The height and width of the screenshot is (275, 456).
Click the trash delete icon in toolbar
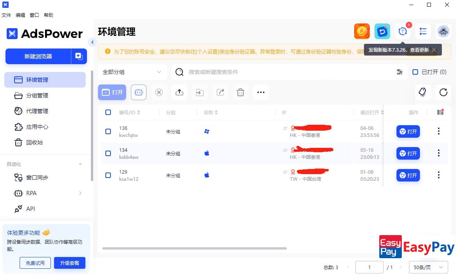(241, 92)
